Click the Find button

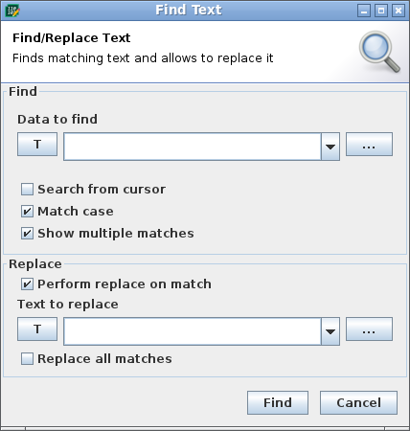pos(278,403)
